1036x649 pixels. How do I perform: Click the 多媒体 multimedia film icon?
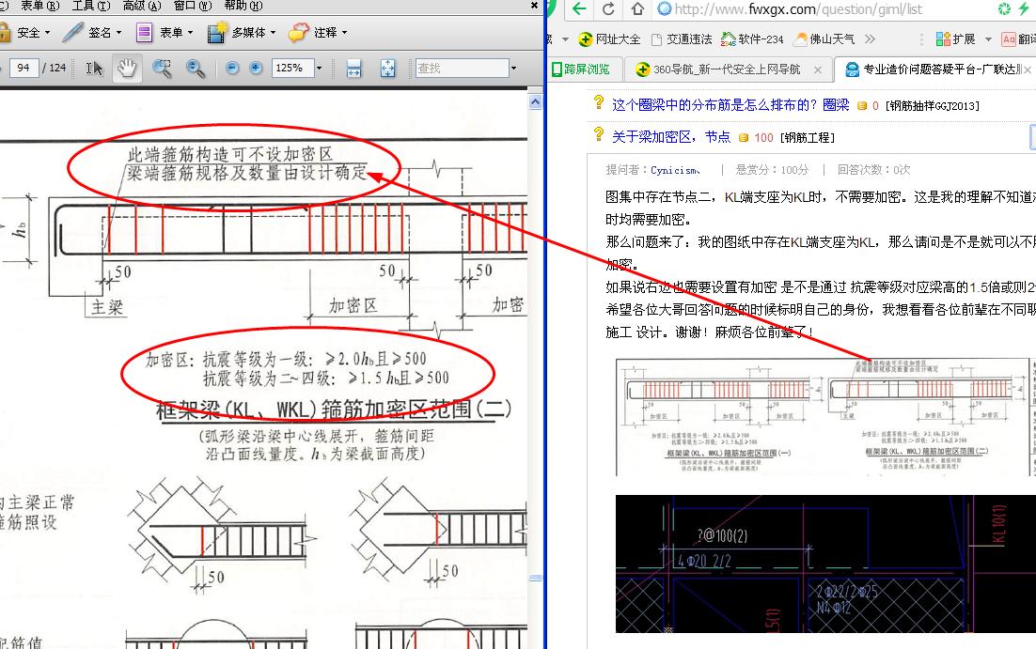217,32
